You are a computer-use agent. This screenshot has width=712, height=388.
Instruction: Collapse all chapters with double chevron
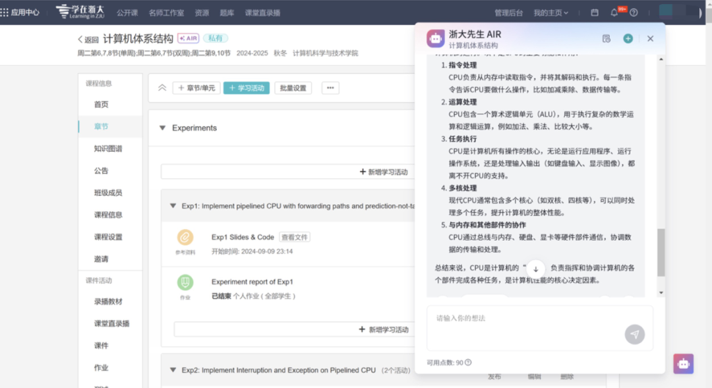point(162,88)
